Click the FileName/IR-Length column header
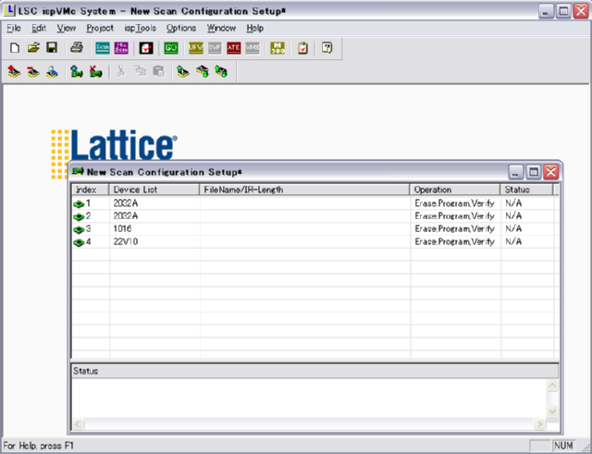The width and height of the screenshot is (592, 454). pos(304,190)
